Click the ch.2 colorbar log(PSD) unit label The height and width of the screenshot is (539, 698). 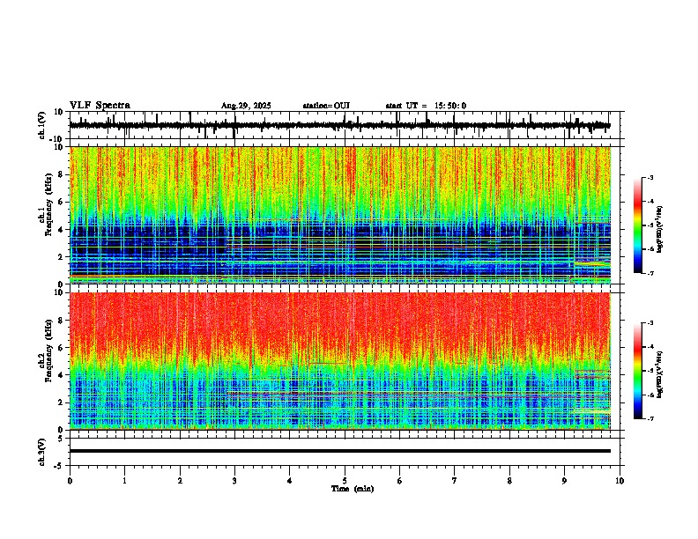click(660, 374)
